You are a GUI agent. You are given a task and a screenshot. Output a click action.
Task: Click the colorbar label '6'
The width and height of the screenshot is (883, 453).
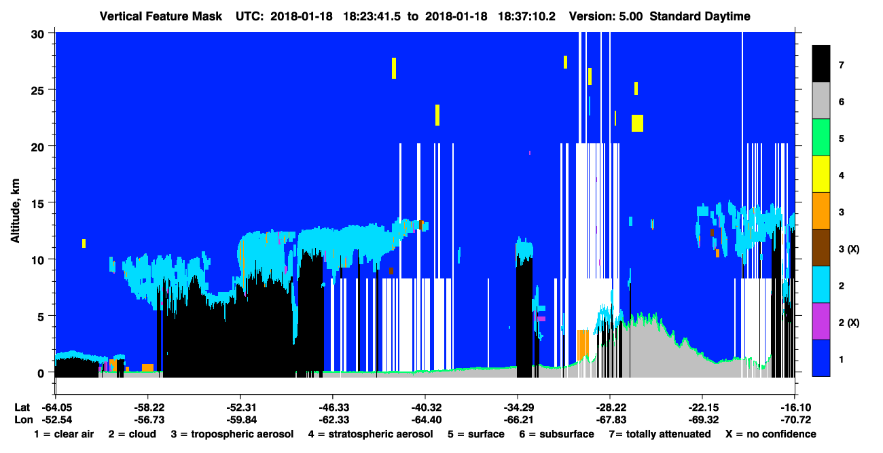(x=841, y=102)
